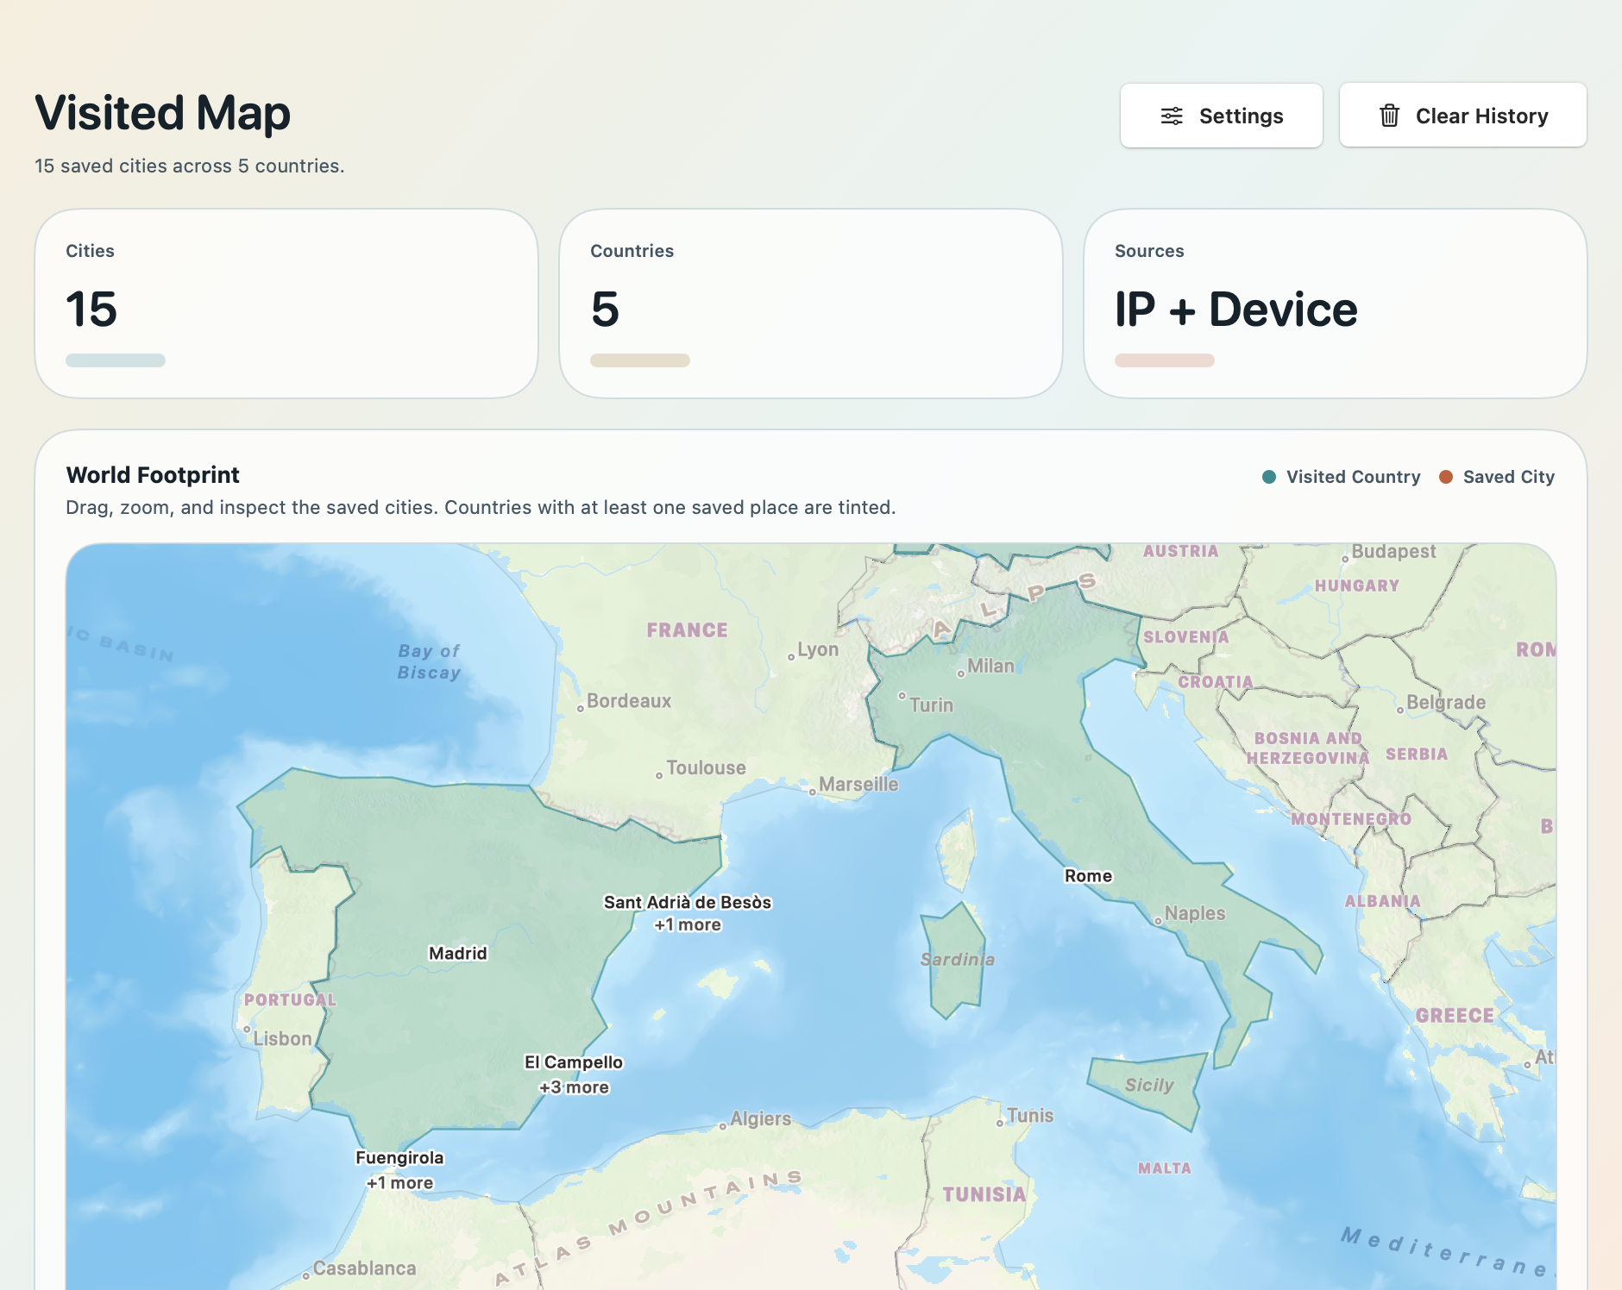Click the sliders icon in the Settings button

coord(1173,116)
